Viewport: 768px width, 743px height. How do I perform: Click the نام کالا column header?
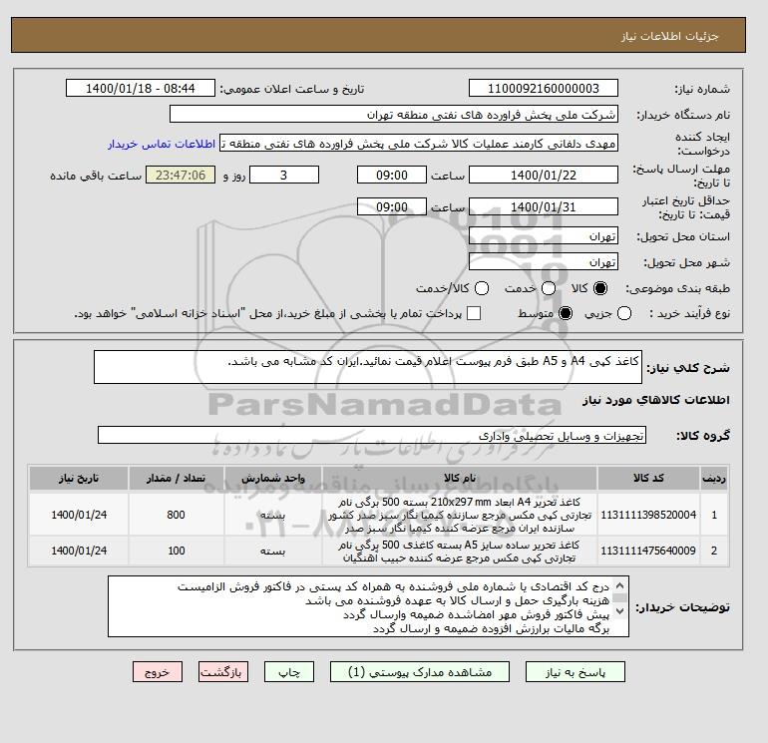[x=460, y=478]
